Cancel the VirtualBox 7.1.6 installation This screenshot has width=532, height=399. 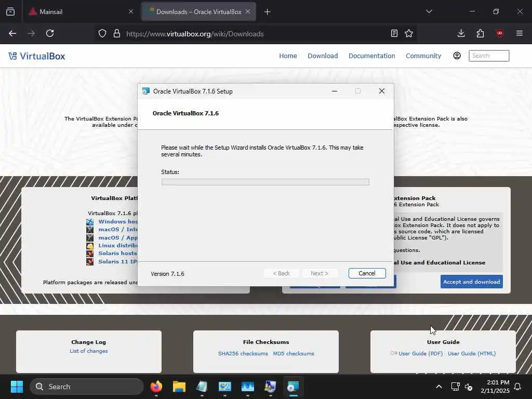tap(367, 273)
